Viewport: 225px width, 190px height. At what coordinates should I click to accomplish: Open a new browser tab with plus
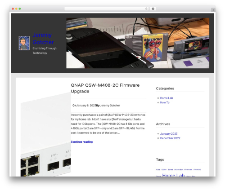click(x=213, y=10)
